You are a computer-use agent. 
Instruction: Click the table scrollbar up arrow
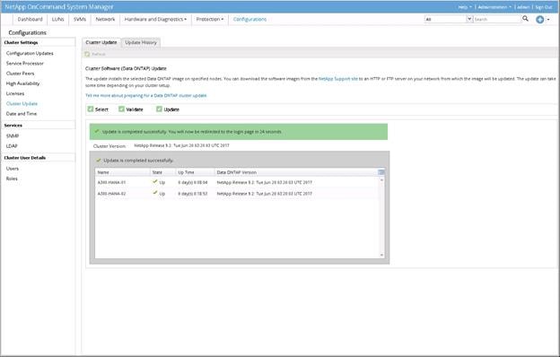click(381, 179)
